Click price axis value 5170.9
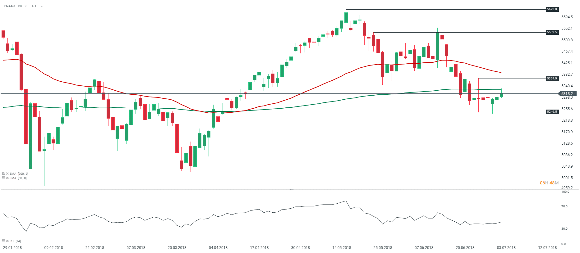Screen dimensions: 580x253 567,132
